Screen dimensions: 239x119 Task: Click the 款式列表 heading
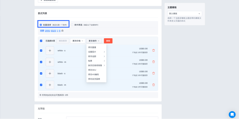(x=42, y=13)
